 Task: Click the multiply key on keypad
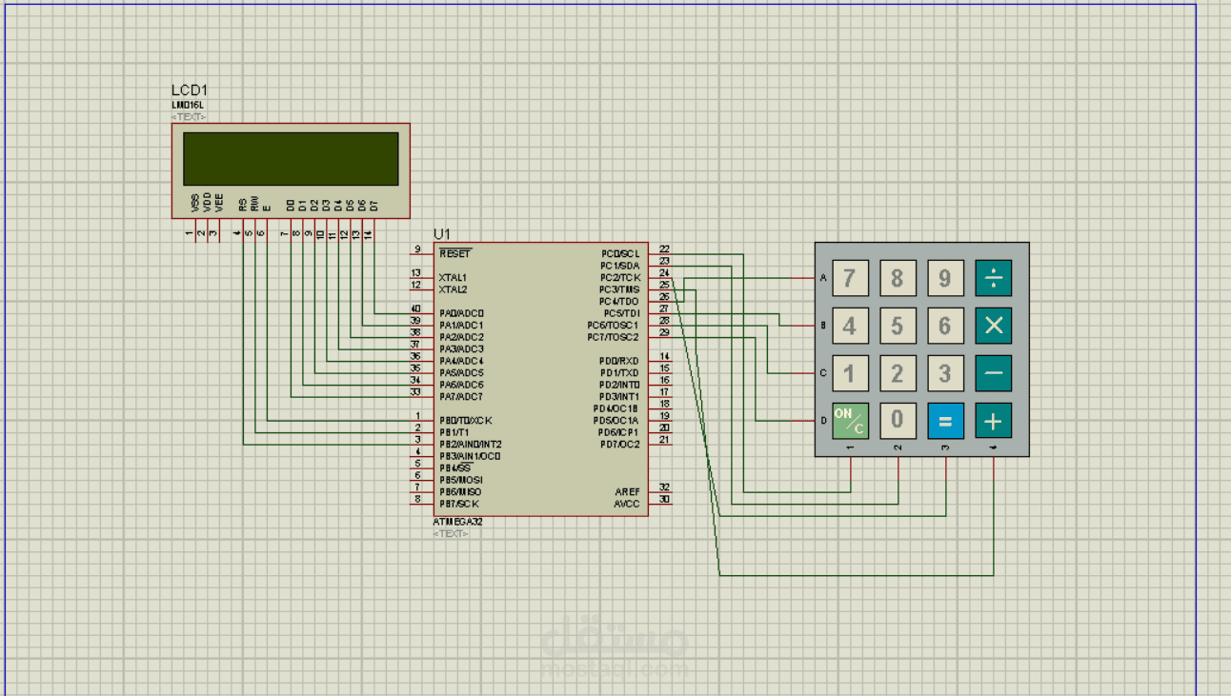993,327
